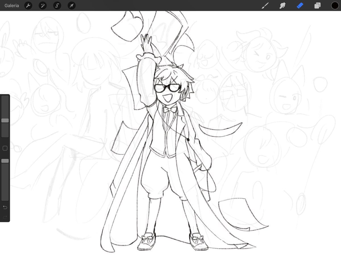Tap the highlighted blue Eraser tool
The height and width of the screenshot is (255, 341).
tap(300, 5)
